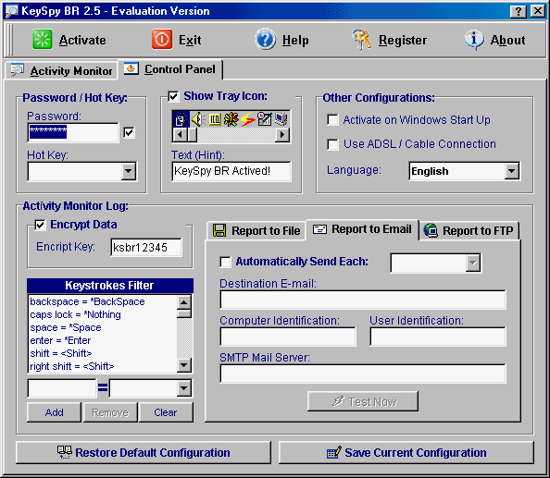Open the Report to File tab

(x=256, y=231)
